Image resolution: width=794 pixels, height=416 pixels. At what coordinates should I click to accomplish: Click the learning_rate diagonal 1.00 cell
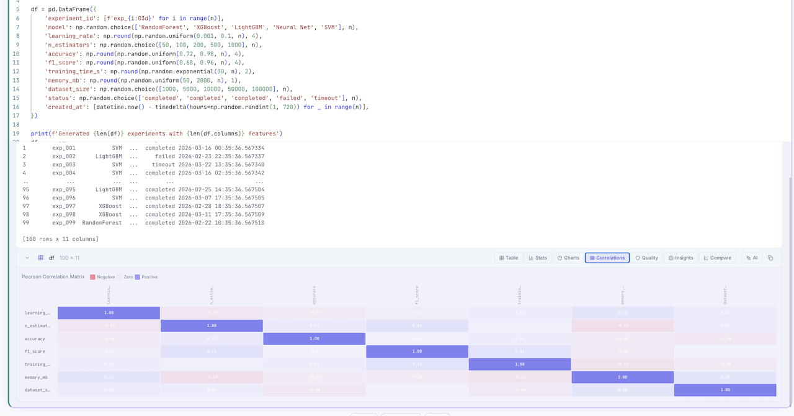pos(109,313)
